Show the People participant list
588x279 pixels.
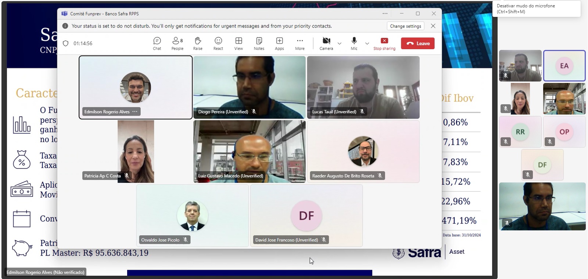[177, 43]
